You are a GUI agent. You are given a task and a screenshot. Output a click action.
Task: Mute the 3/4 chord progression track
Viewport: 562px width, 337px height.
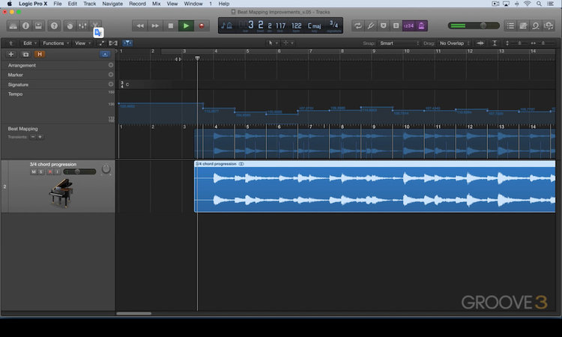tap(34, 172)
